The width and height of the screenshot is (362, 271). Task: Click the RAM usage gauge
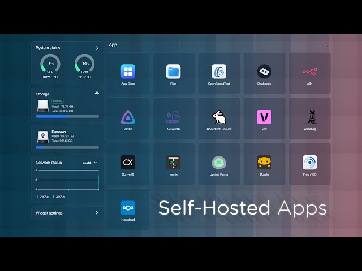[x=84, y=64]
